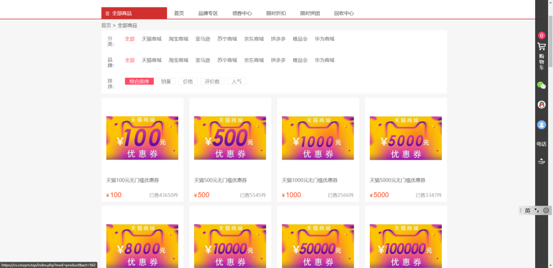Open the 品牌专区 nav tab
This screenshot has width=553, height=268.
(208, 13)
